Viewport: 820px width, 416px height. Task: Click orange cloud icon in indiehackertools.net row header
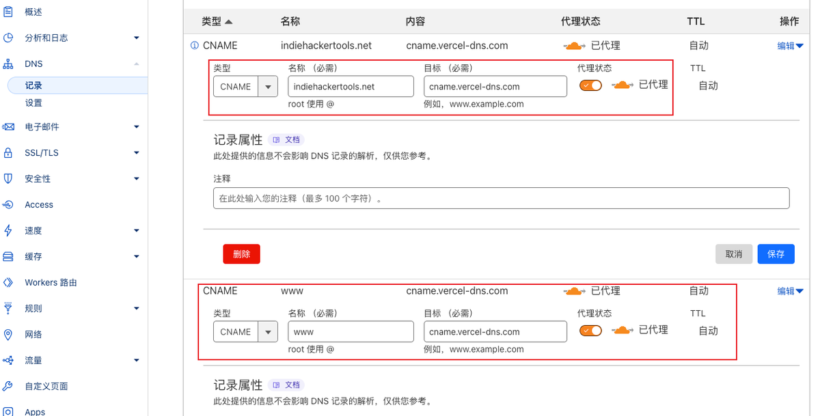[575, 46]
